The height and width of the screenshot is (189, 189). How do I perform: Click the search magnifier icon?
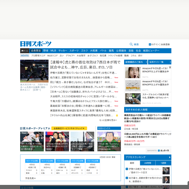point(131,44)
